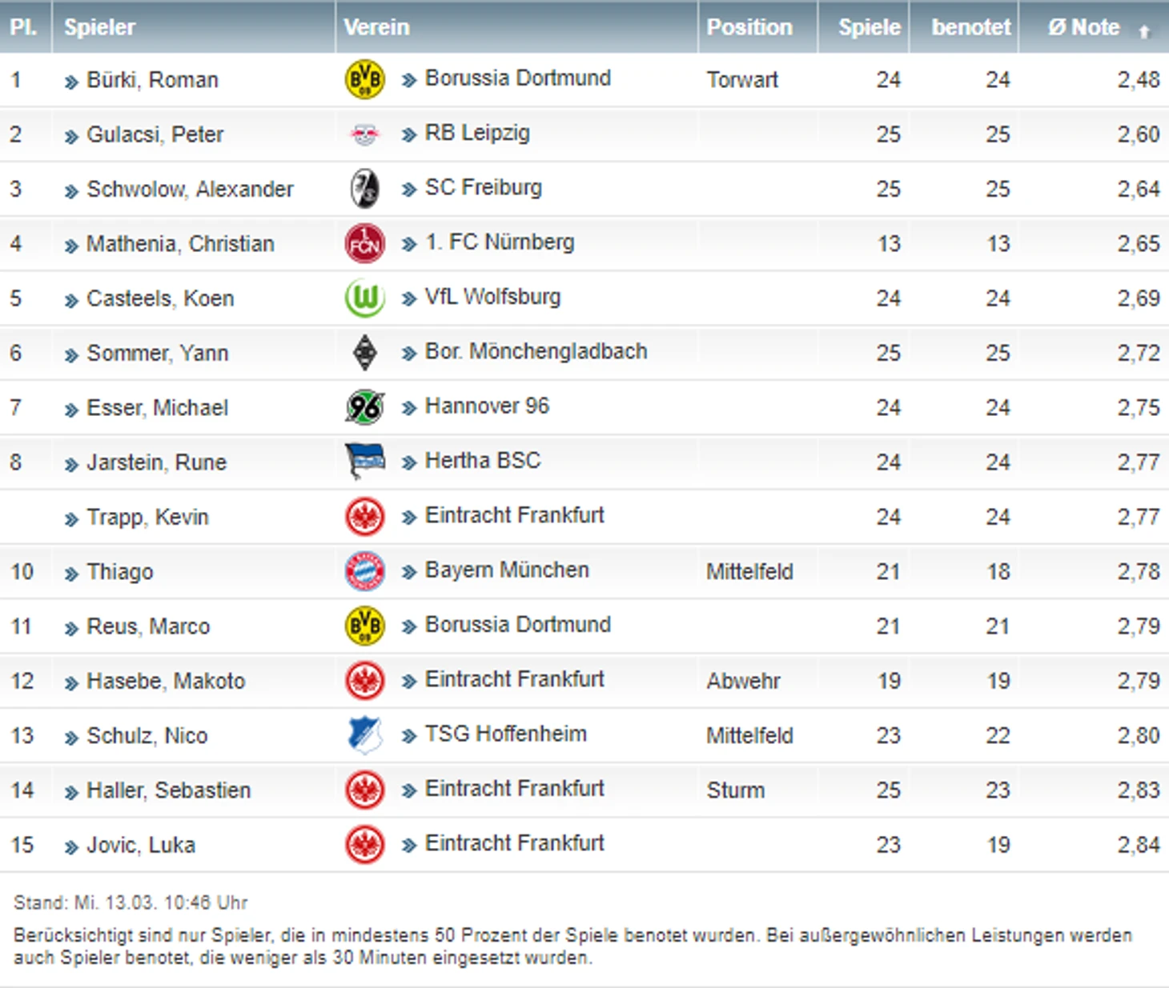This screenshot has width=1169, height=988.
Task: Click the Bayern München crest
Action: tap(364, 571)
